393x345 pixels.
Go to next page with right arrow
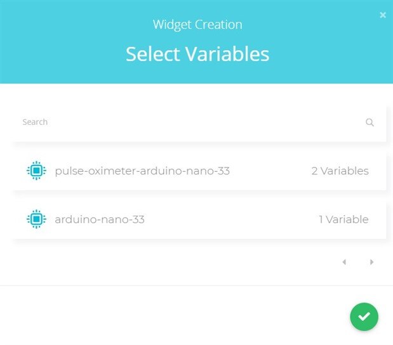[372, 262]
